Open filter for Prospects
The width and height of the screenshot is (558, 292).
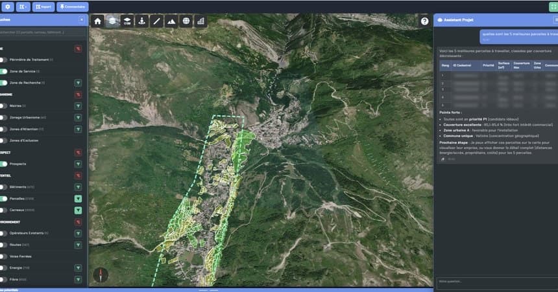tap(78, 164)
